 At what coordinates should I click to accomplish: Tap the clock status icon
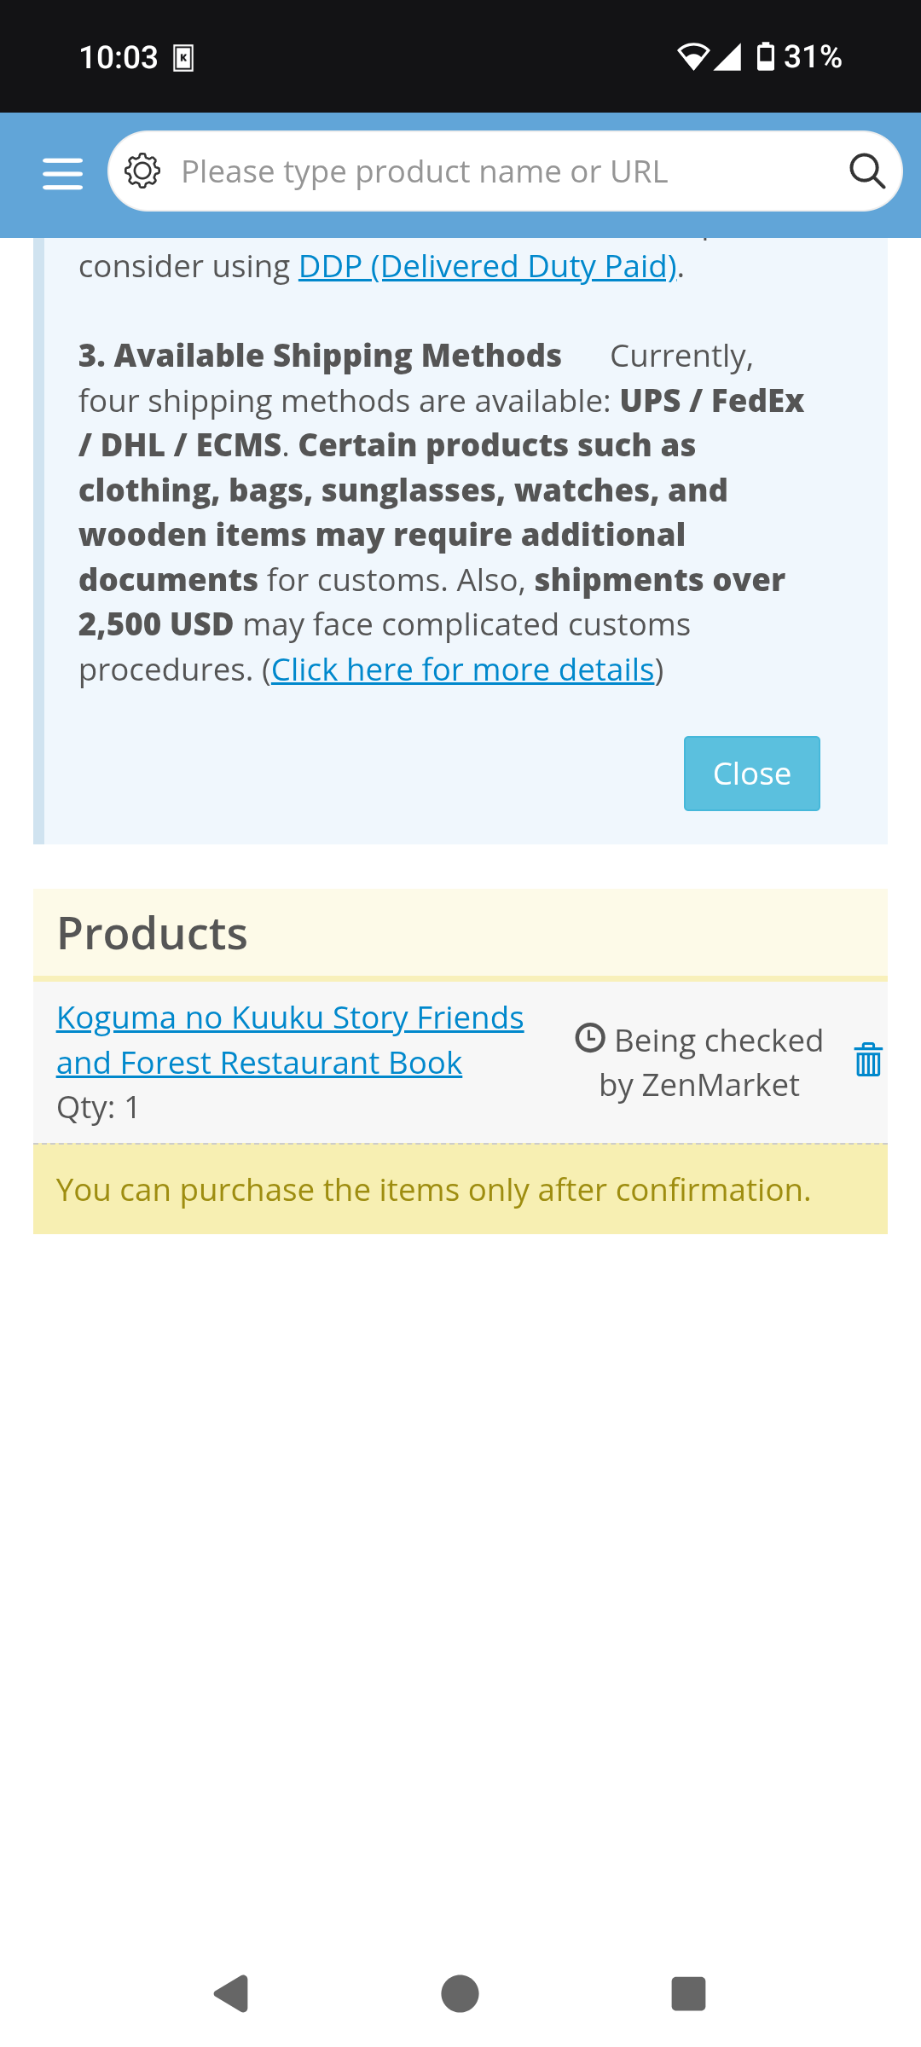point(590,1038)
